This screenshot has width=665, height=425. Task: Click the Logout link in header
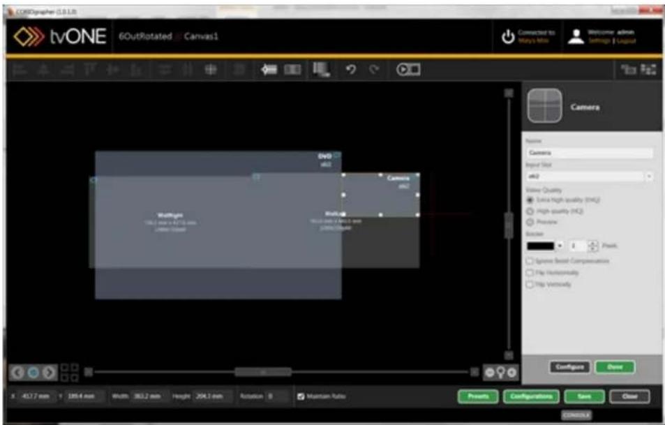pos(626,40)
